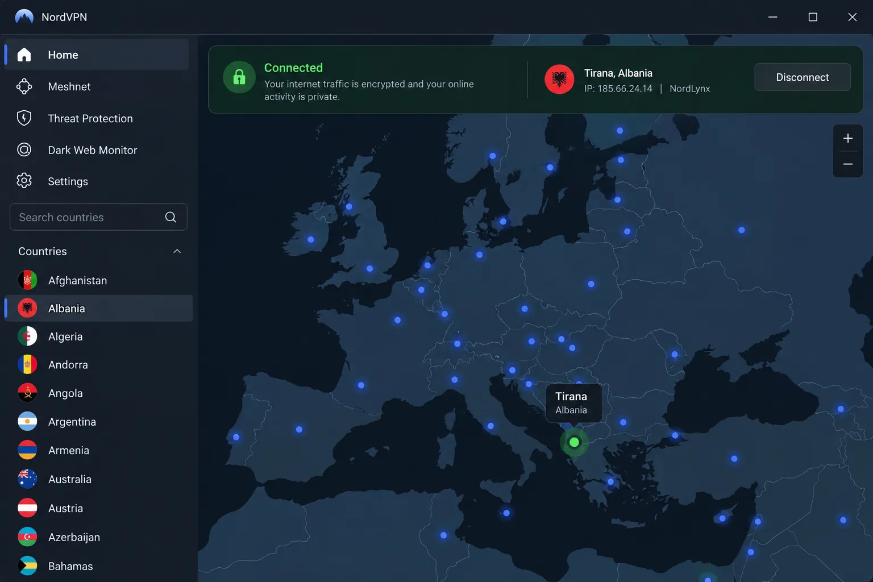Image resolution: width=873 pixels, height=582 pixels.
Task: Click the Algeria flag icon
Action: (x=27, y=336)
